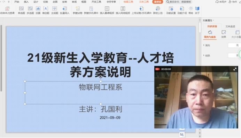Viewport: 241px width, 138px height.
Task: Expand the 线条 line section
Action: pos(207,55)
